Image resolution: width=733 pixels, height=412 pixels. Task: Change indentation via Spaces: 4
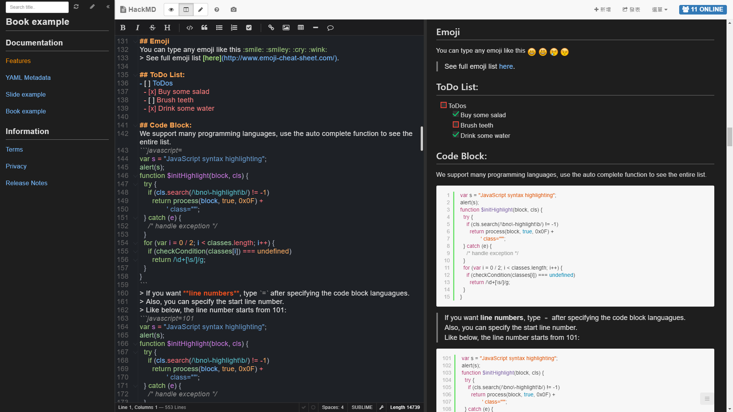click(333, 407)
